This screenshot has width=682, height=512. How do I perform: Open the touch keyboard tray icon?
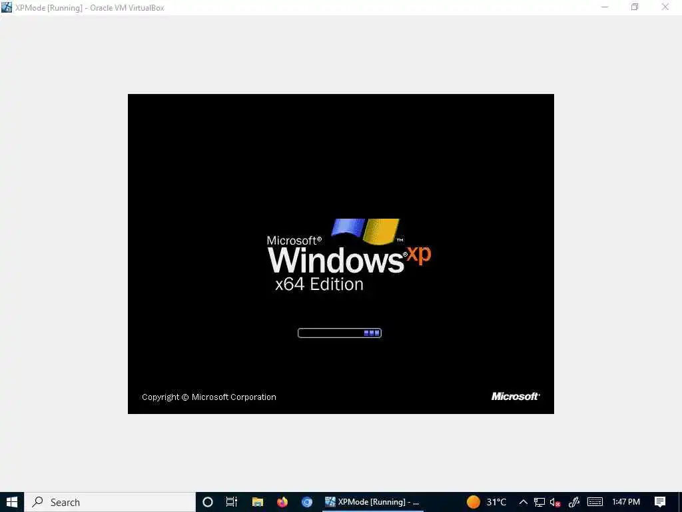coord(595,502)
